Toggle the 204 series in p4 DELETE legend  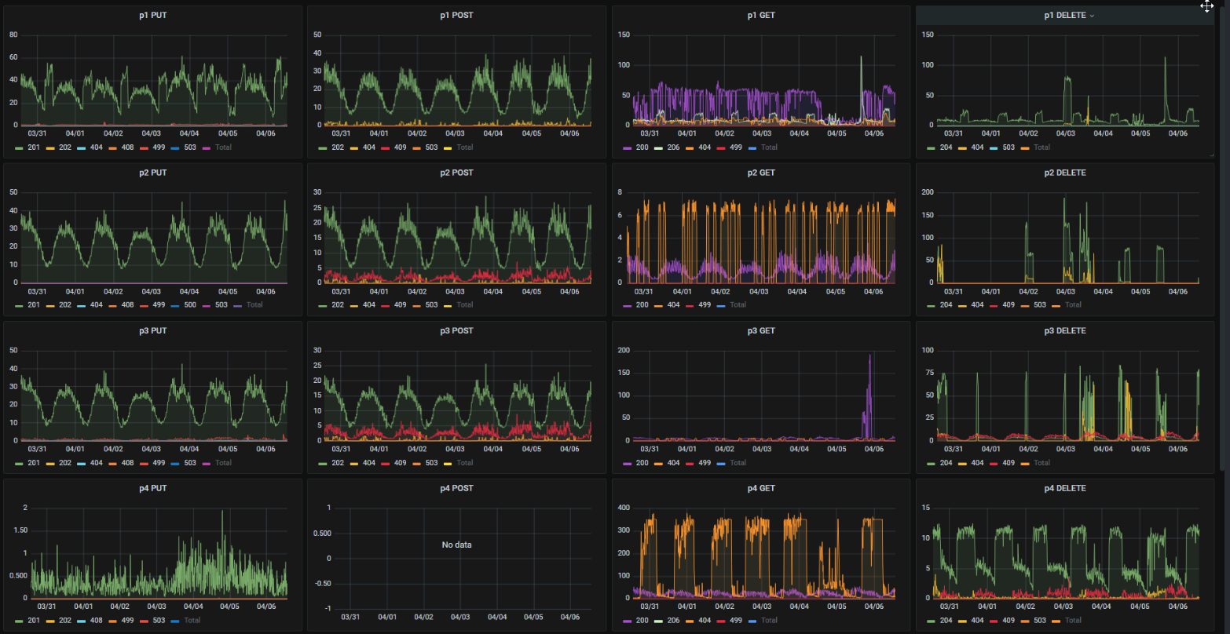947,621
